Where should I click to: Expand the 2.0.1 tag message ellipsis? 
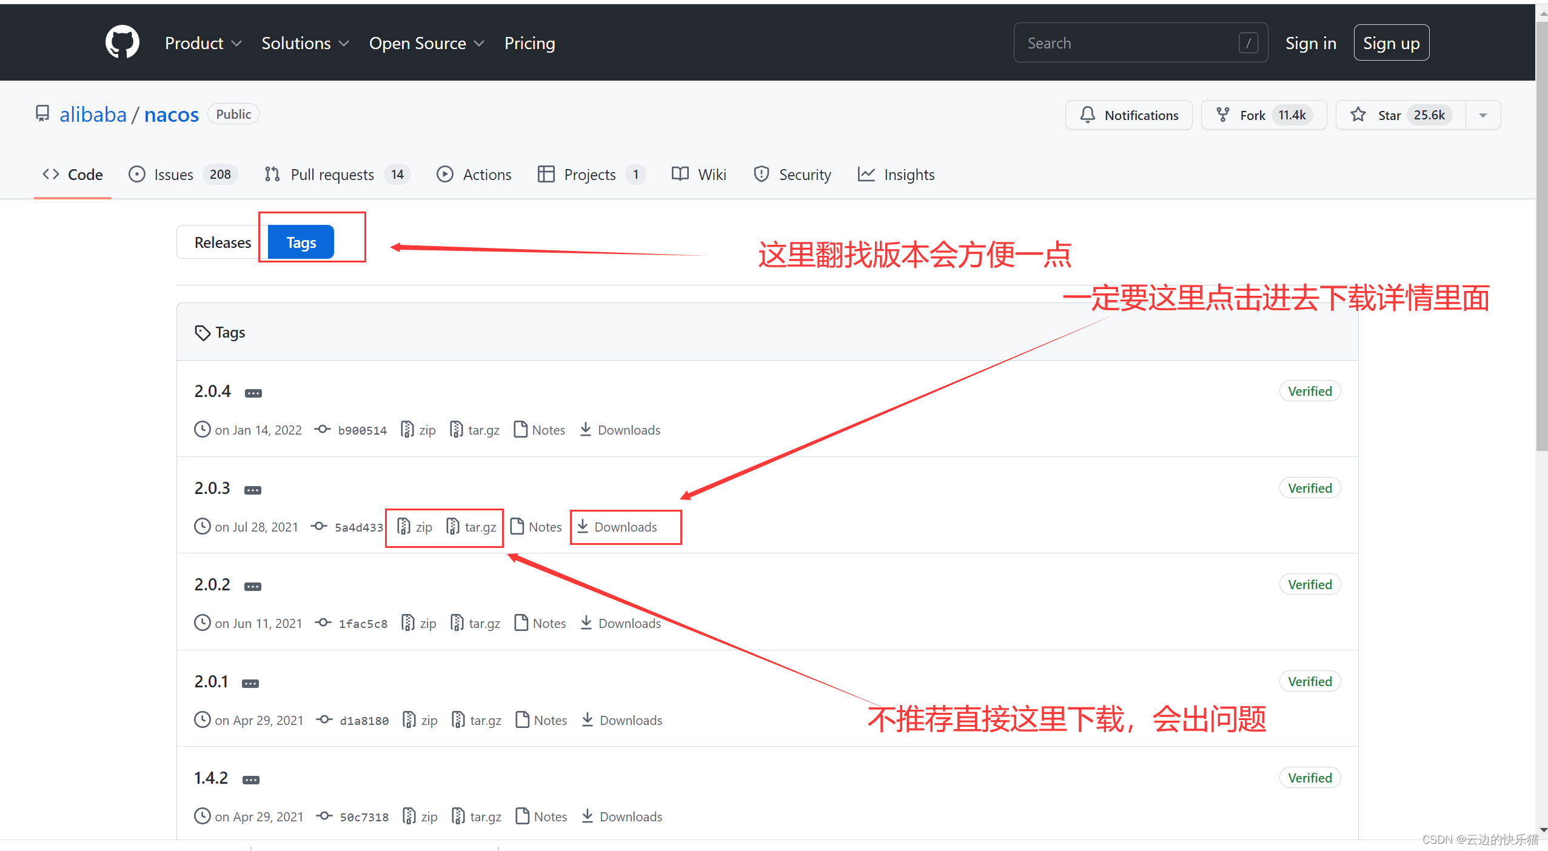pyautogui.click(x=250, y=684)
